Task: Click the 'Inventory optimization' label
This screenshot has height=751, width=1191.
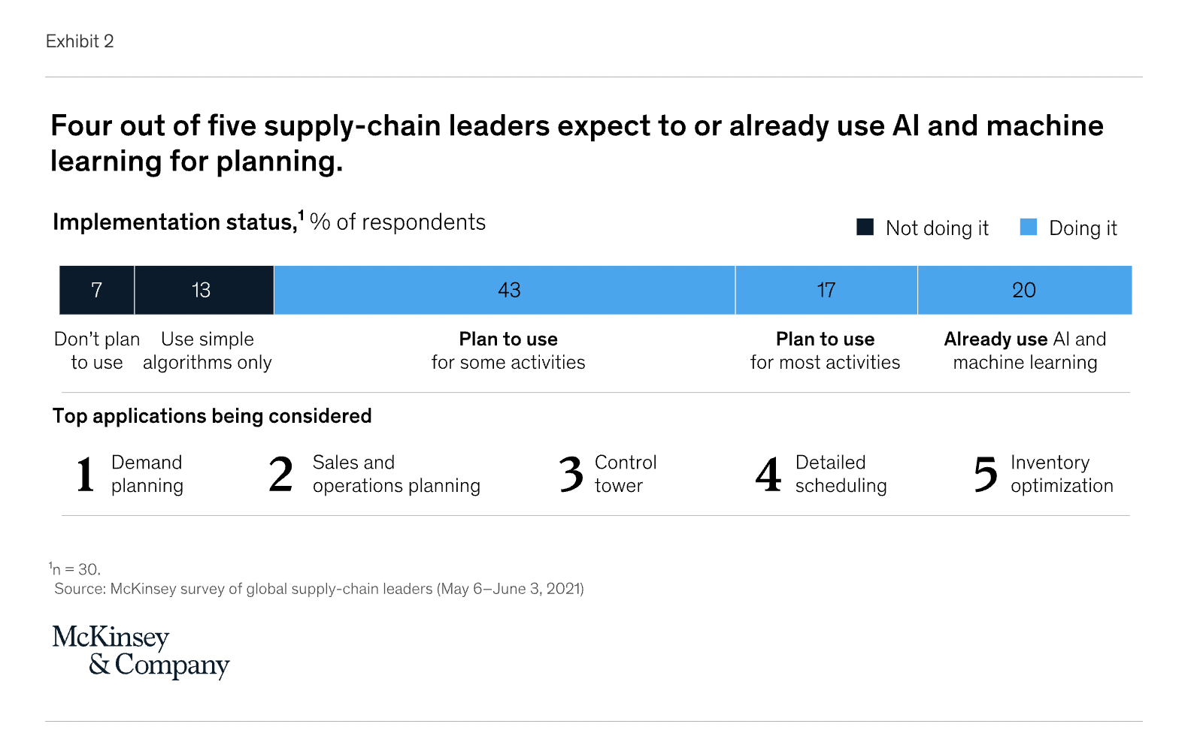Action: [x=1062, y=474]
